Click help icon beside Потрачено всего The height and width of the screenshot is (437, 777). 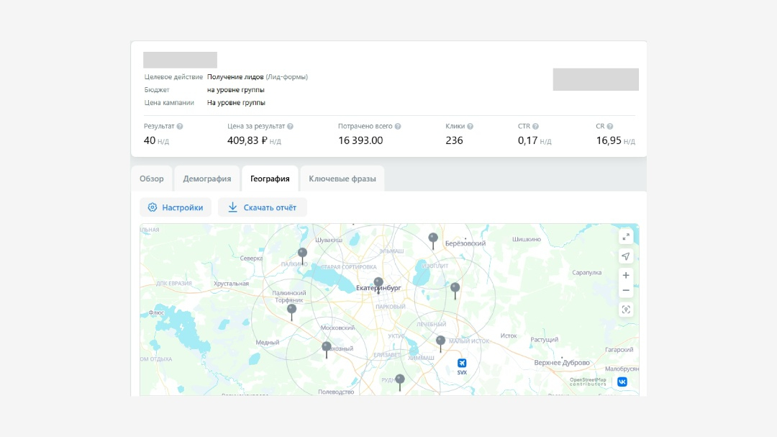pyautogui.click(x=398, y=127)
